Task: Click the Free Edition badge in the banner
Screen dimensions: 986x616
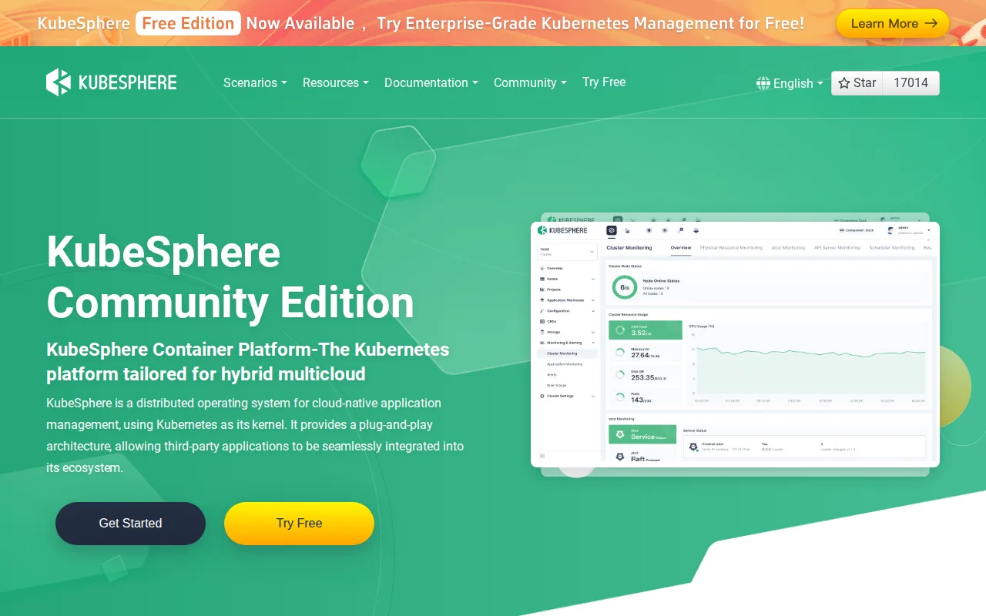Action: [x=188, y=23]
